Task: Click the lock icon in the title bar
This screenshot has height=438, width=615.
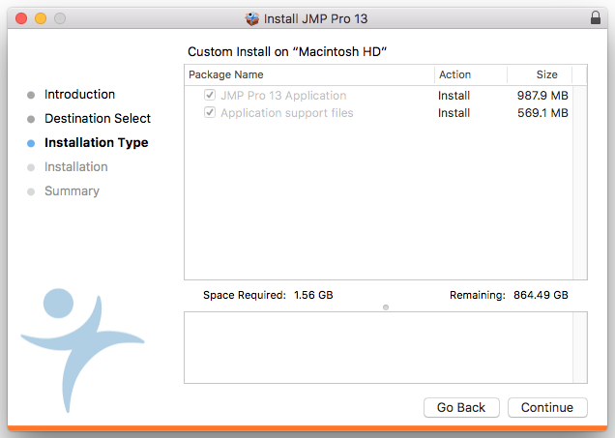Action: coord(595,18)
